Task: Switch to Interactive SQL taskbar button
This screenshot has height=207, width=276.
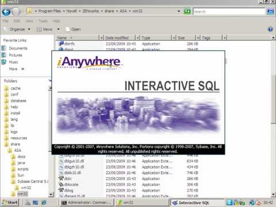Action: [x=197, y=203]
